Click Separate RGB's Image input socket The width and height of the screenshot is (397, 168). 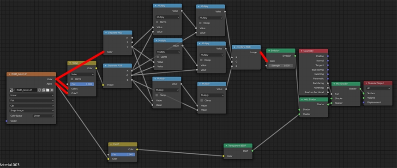pos(103,85)
